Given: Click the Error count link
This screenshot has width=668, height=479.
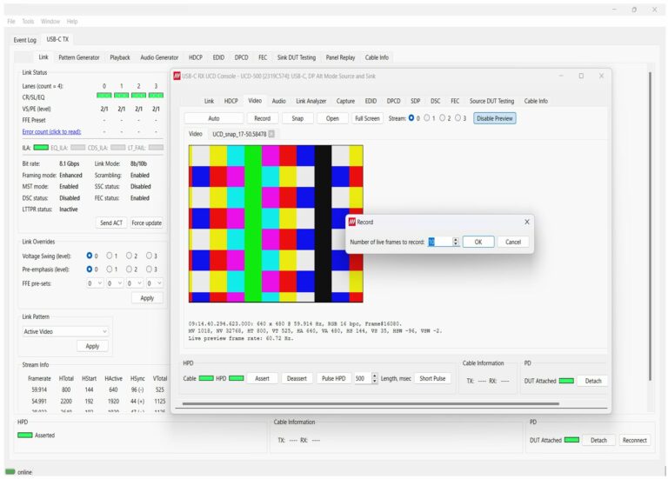Looking at the screenshot, I should pos(51,132).
